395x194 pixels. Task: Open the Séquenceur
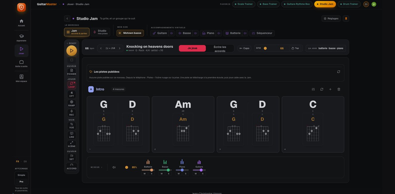262,33
